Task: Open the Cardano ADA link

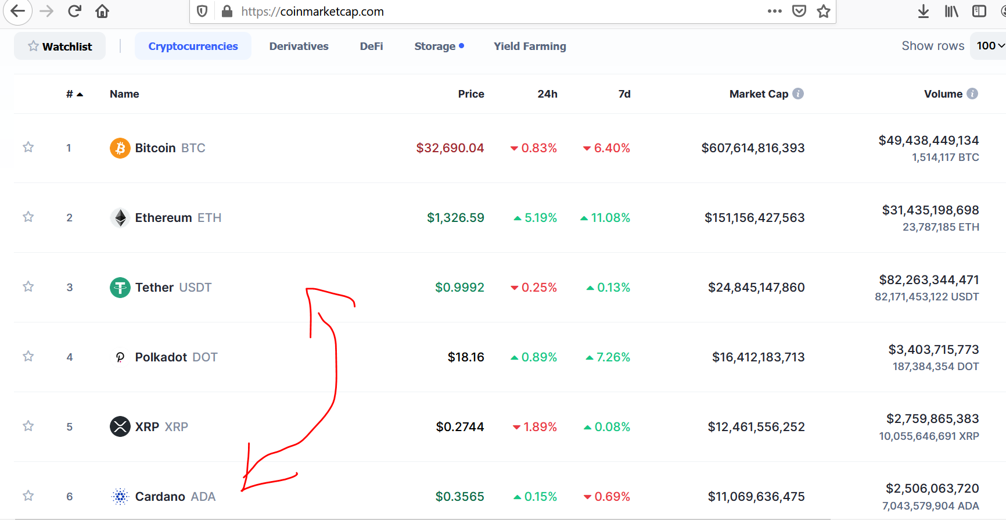Action: pos(175,497)
